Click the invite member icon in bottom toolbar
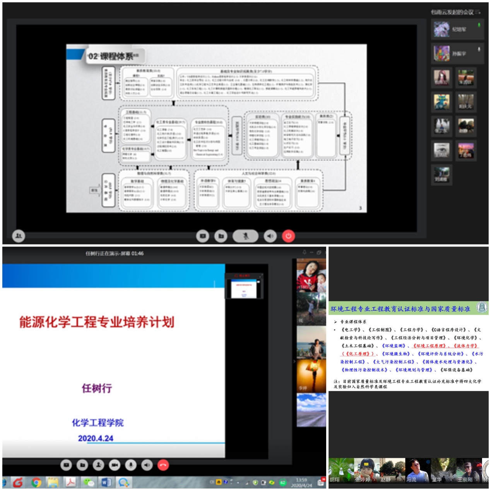 click(x=98, y=465)
